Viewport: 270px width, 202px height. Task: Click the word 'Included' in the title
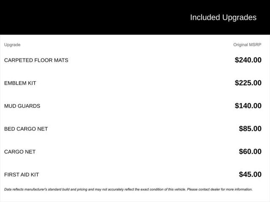tap(205, 18)
